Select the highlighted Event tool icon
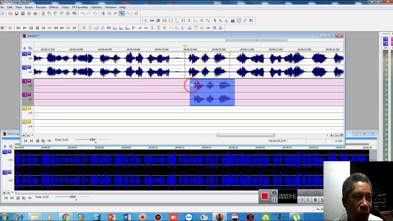Viewport: 393px width, 221px height. (122, 14)
